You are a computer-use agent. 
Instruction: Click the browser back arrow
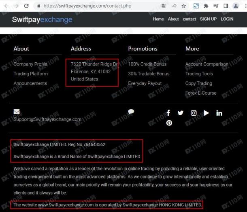point(6,6)
